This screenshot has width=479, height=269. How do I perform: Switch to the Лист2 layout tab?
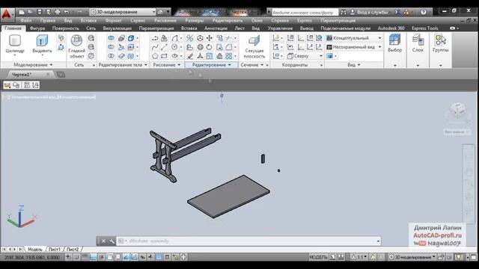point(73,249)
